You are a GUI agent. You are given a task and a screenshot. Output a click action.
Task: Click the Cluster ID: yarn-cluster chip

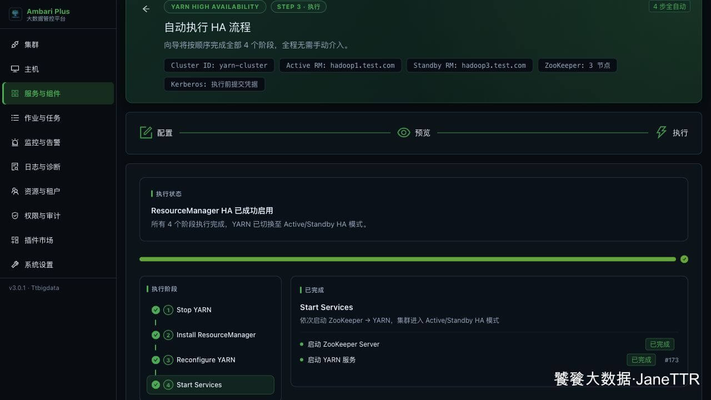pos(219,66)
